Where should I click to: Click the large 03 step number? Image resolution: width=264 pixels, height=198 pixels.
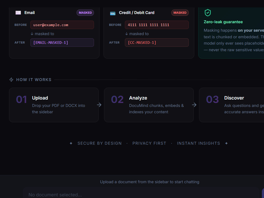(x=212, y=100)
